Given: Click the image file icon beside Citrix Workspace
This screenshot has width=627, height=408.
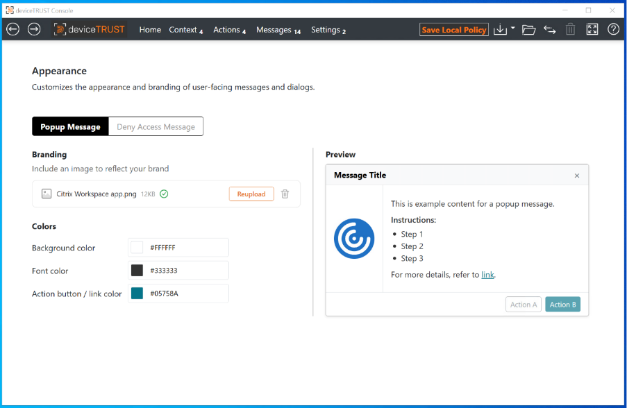Looking at the screenshot, I should [x=47, y=194].
